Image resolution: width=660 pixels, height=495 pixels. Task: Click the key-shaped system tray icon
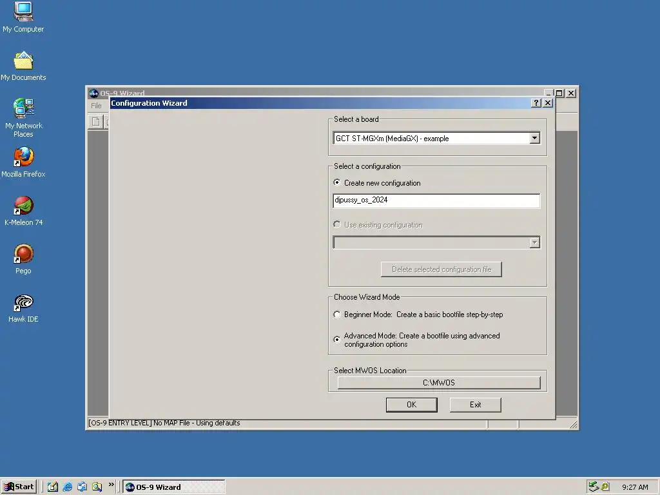pos(605,487)
